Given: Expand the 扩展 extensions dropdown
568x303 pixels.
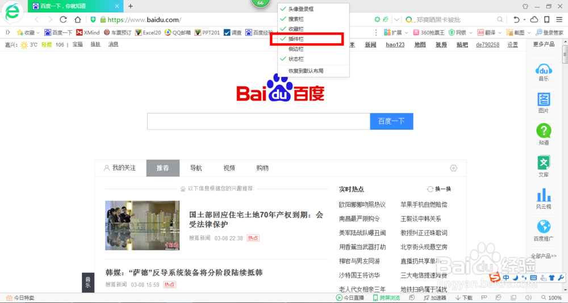Looking at the screenshot, I should pyautogui.click(x=406, y=33).
